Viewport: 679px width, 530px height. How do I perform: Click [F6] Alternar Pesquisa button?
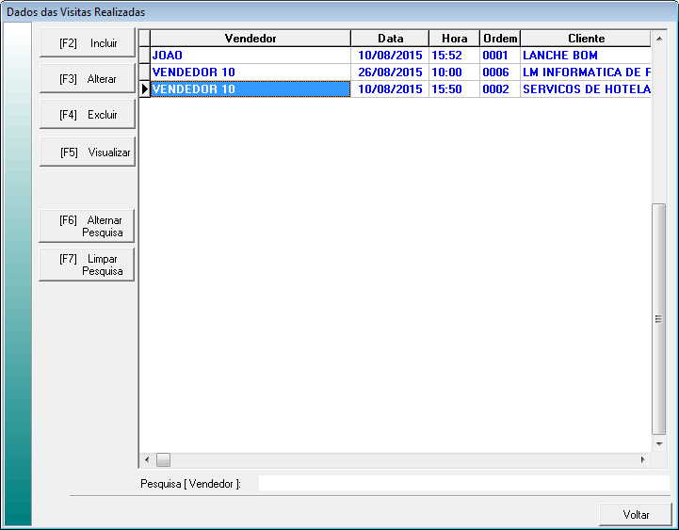(88, 226)
